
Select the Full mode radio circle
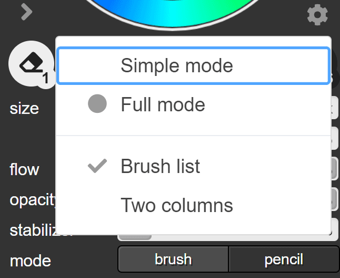(97, 104)
